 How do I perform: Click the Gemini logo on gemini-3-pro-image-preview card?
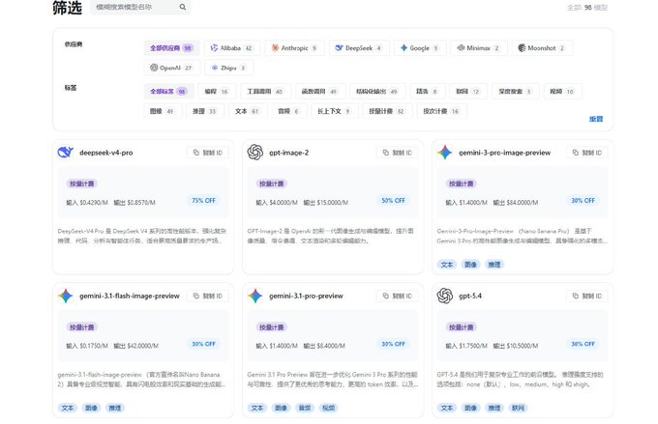[x=445, y=153]
